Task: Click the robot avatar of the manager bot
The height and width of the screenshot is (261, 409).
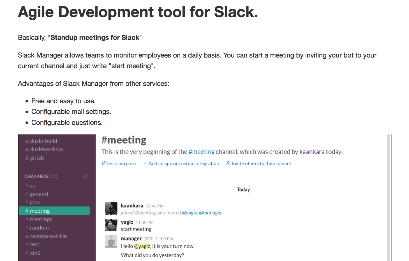Action: [x=111, y=242]
